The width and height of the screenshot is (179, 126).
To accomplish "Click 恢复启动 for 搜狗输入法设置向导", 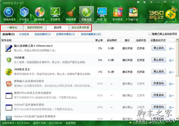I will click(x=159, y=83).
